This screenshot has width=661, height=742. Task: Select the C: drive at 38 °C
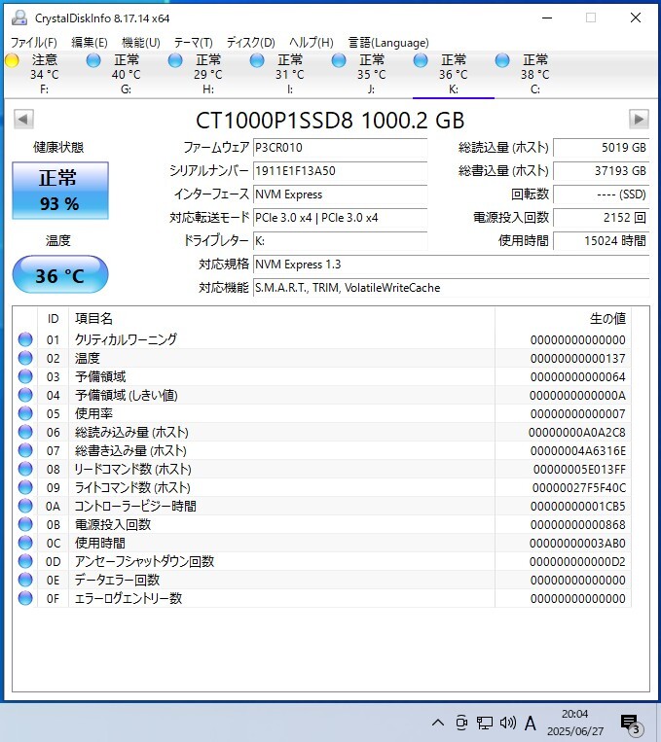point(535,74)
